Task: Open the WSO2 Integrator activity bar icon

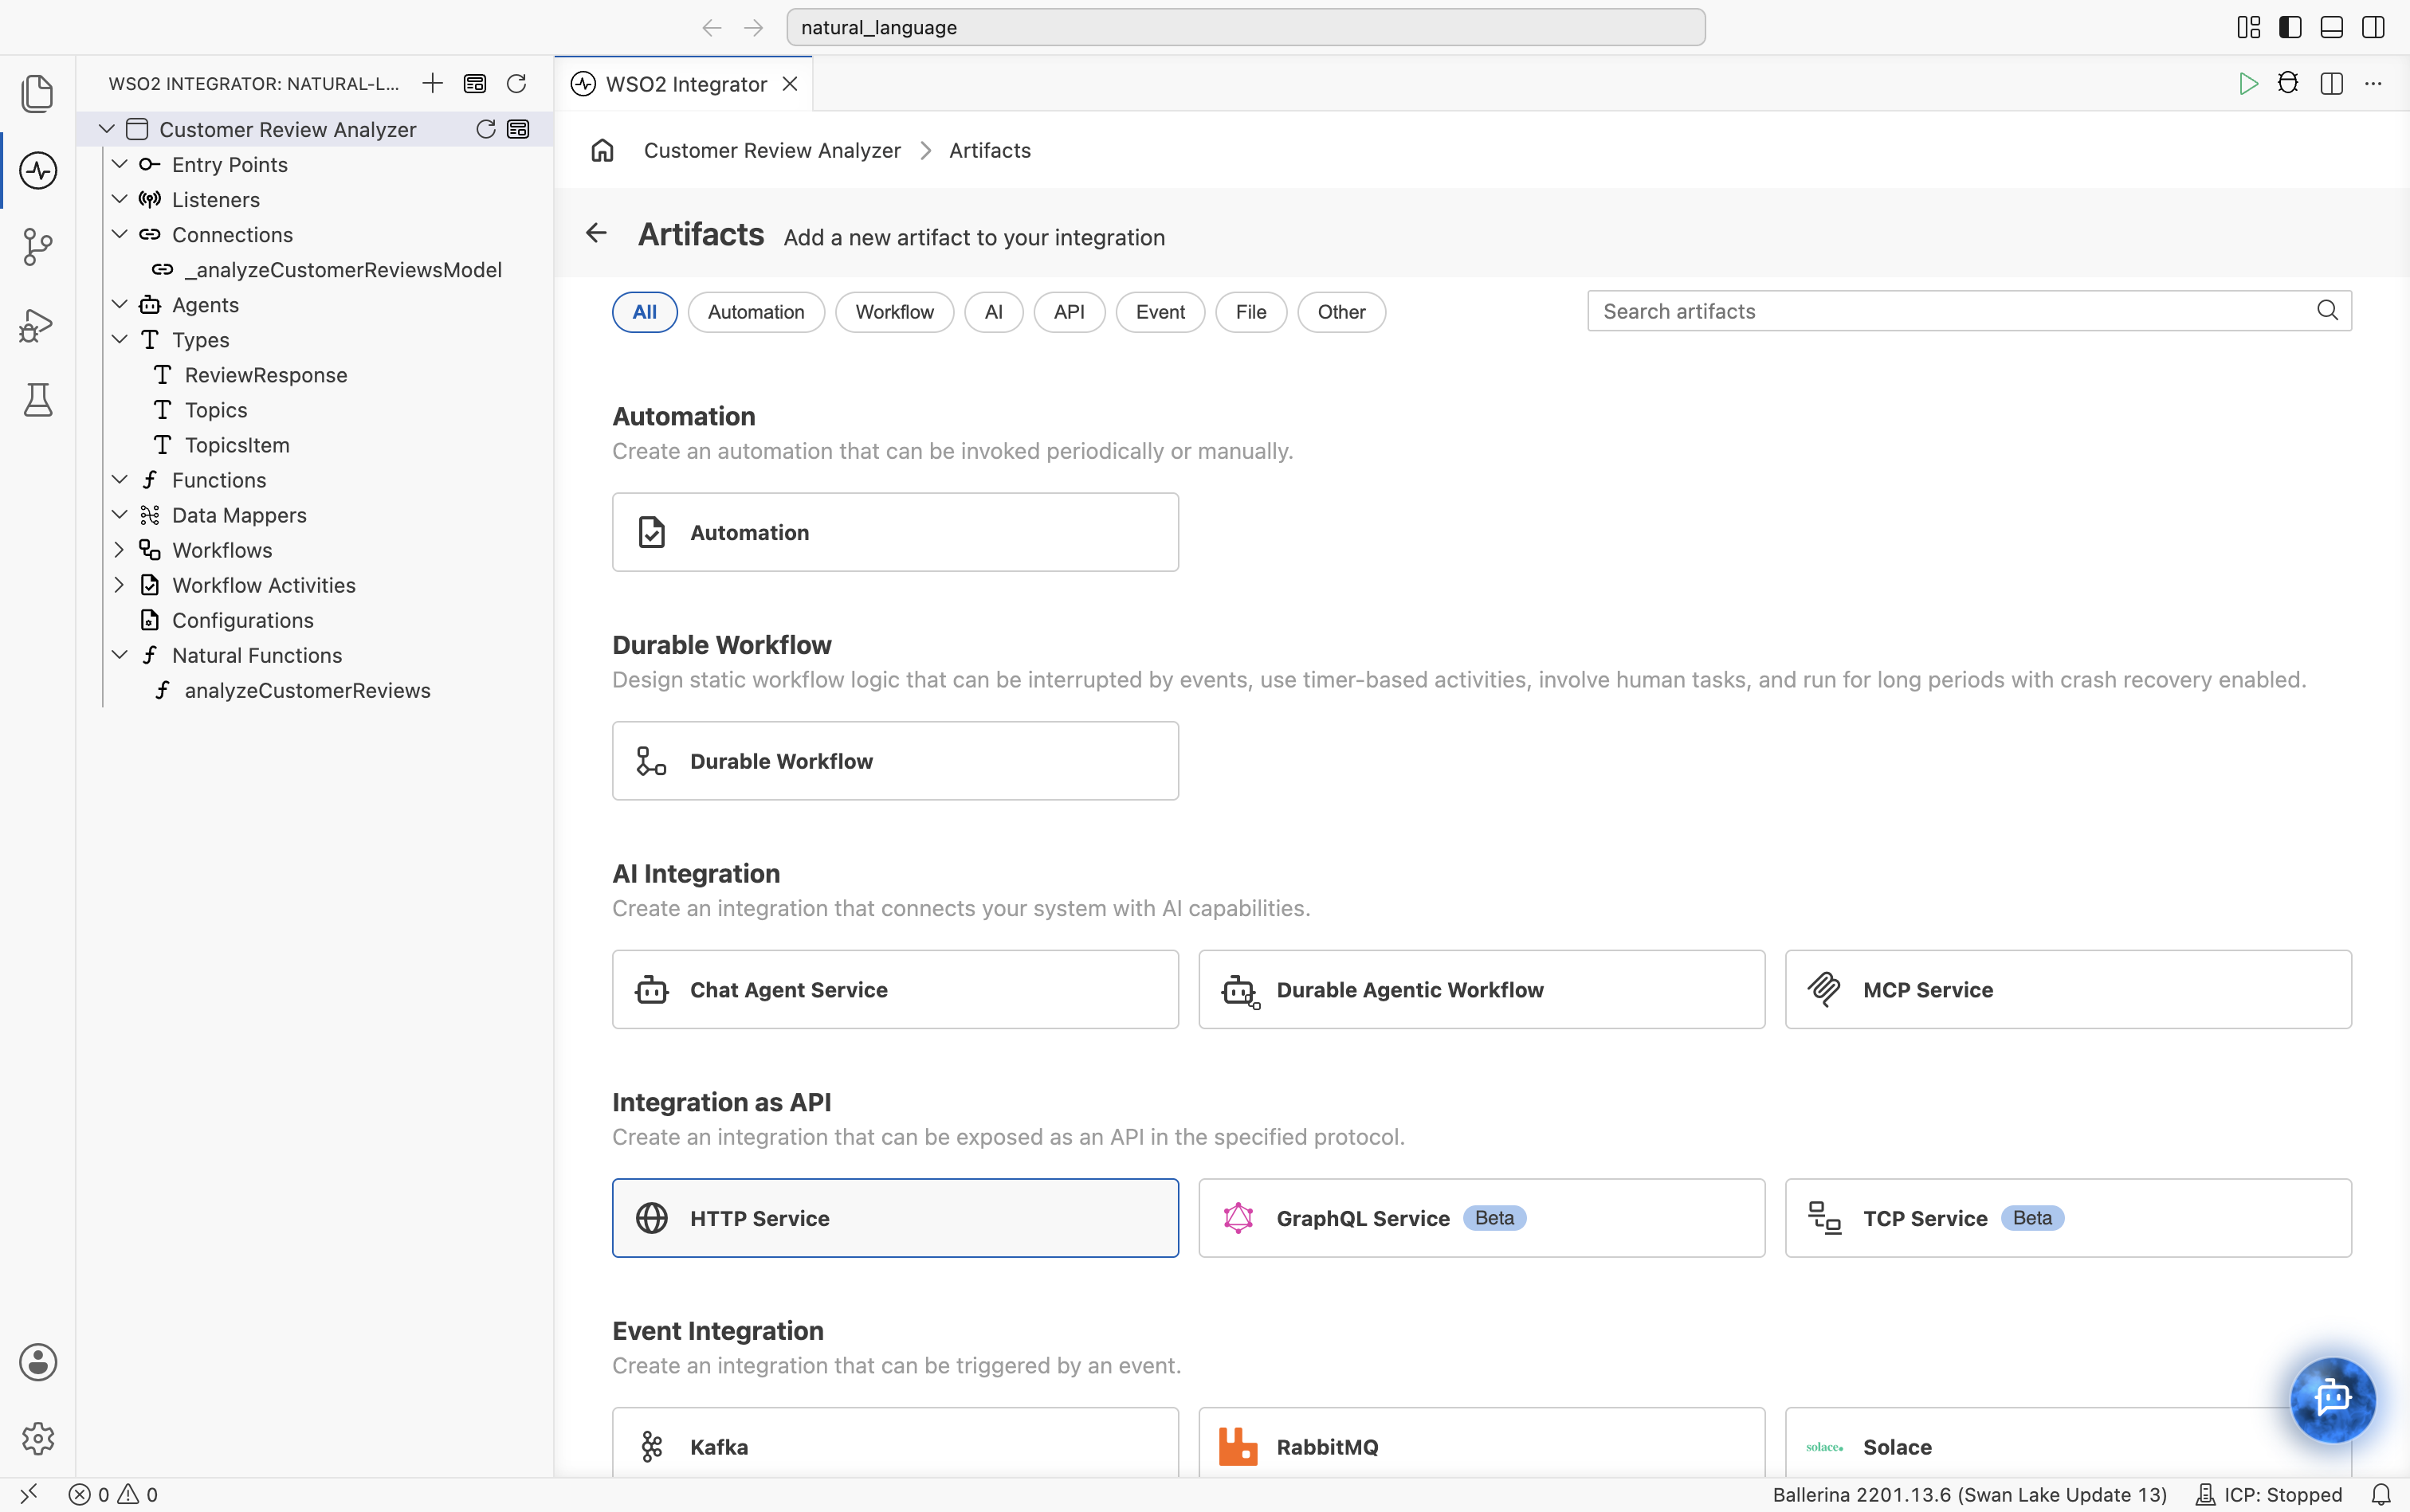Action: tap(38, 171)
